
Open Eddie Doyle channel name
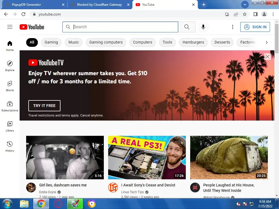click(x=47, y=192)
